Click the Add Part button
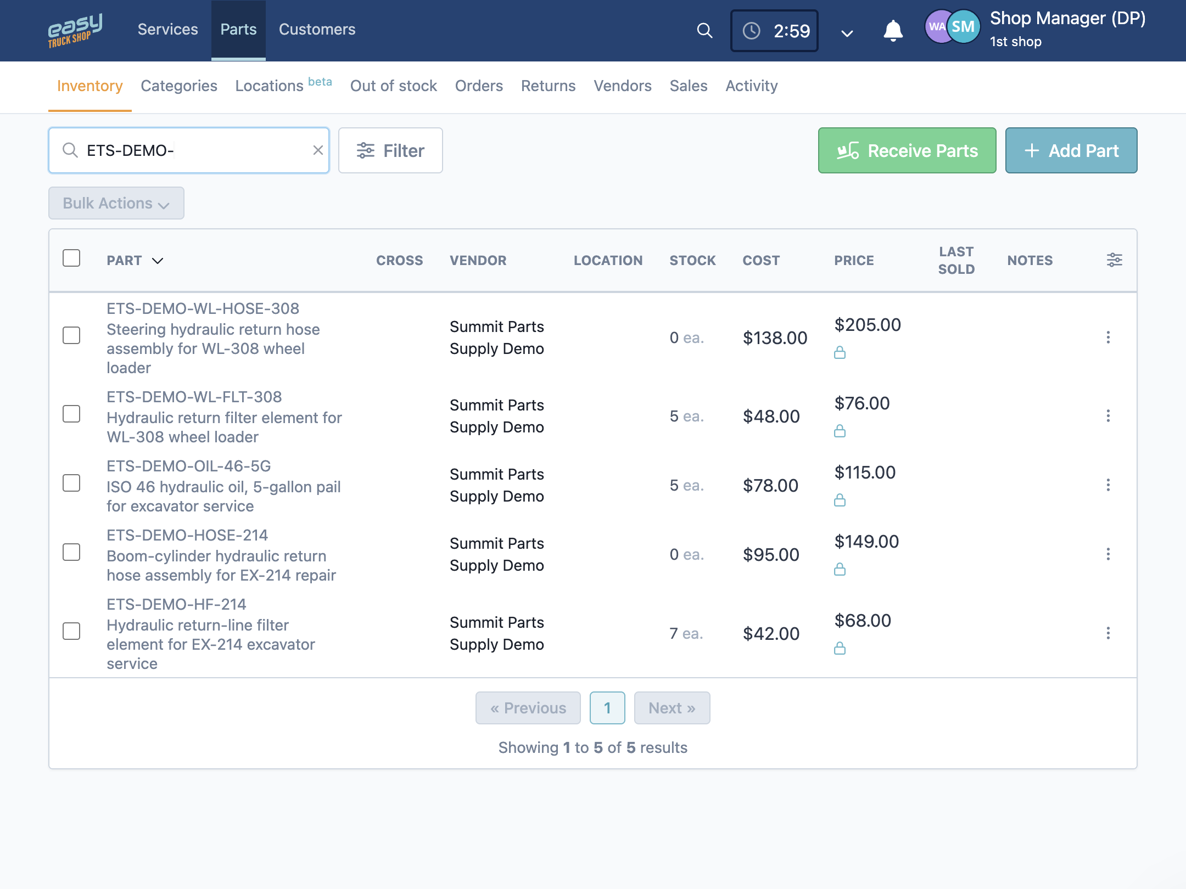The height and width of the screenshot is (889, 1186). 1071,150
